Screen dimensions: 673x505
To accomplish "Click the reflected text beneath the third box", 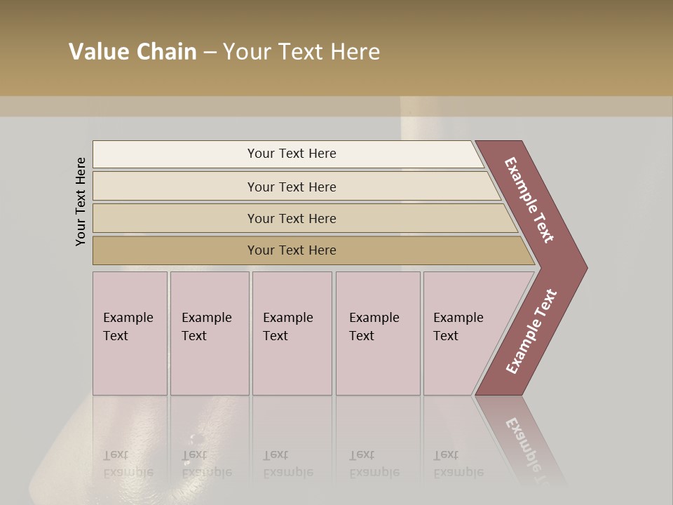I will pos(287,464).
